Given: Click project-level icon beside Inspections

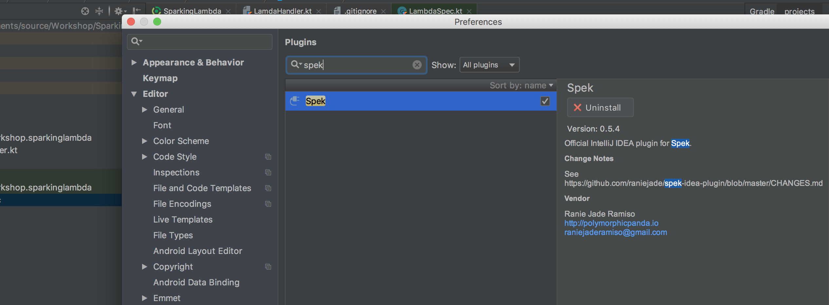Looking at the screenshot, I should (268, 172).
